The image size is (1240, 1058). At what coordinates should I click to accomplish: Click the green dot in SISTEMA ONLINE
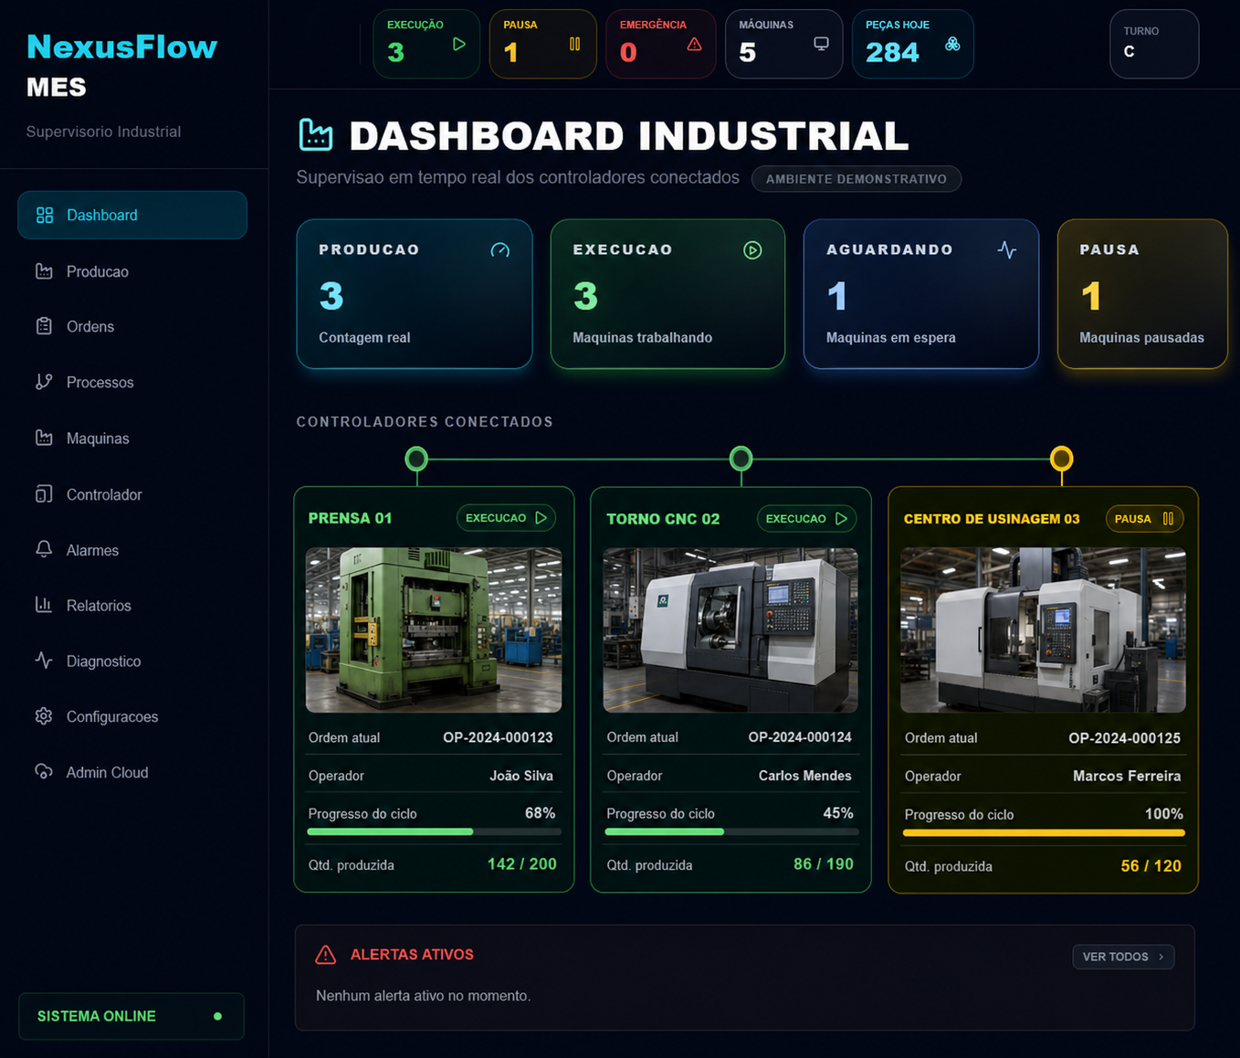coord(217,1016)
